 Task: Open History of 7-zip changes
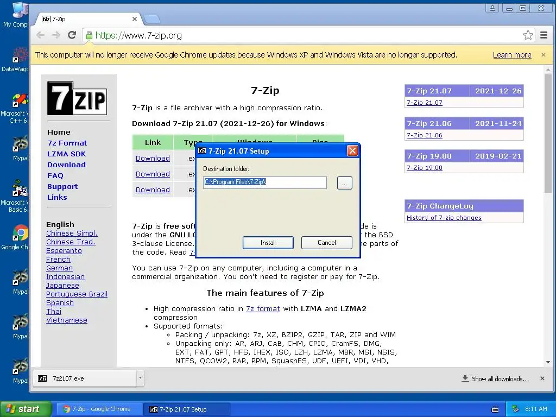click(x=444, y=218)
